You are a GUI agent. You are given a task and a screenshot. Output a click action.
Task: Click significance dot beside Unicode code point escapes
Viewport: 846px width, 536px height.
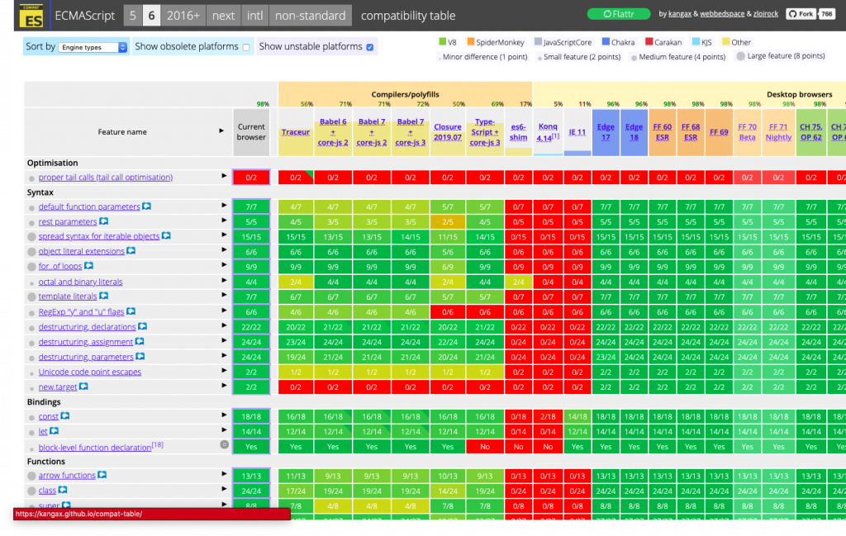coord(32,373)
